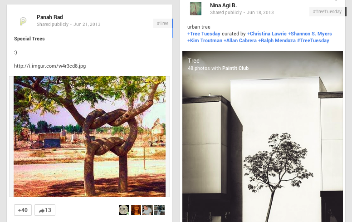Follow the +Tree Tuesday mention link
Viewport: 352px width, 222px height.
204,34
